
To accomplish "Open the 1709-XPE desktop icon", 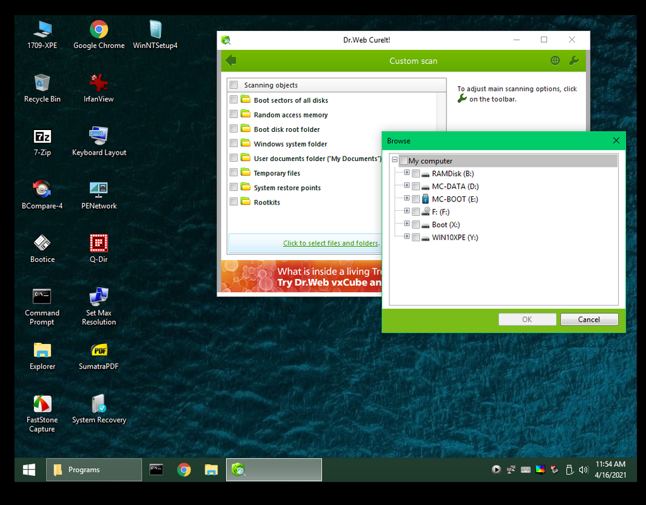I will [42, 35].
